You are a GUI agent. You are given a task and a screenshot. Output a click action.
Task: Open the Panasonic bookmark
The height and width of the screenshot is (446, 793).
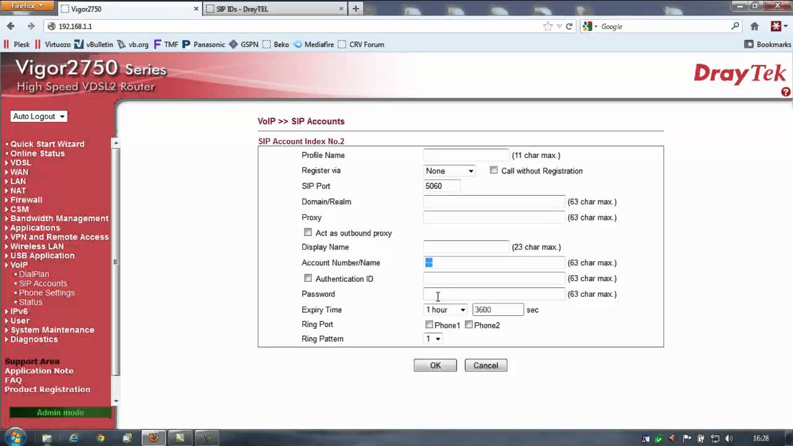204,45
